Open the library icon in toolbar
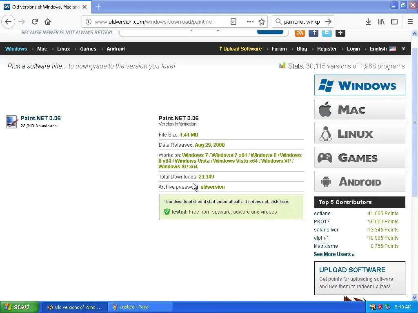418x313 pixels. [x=381, y=22]
